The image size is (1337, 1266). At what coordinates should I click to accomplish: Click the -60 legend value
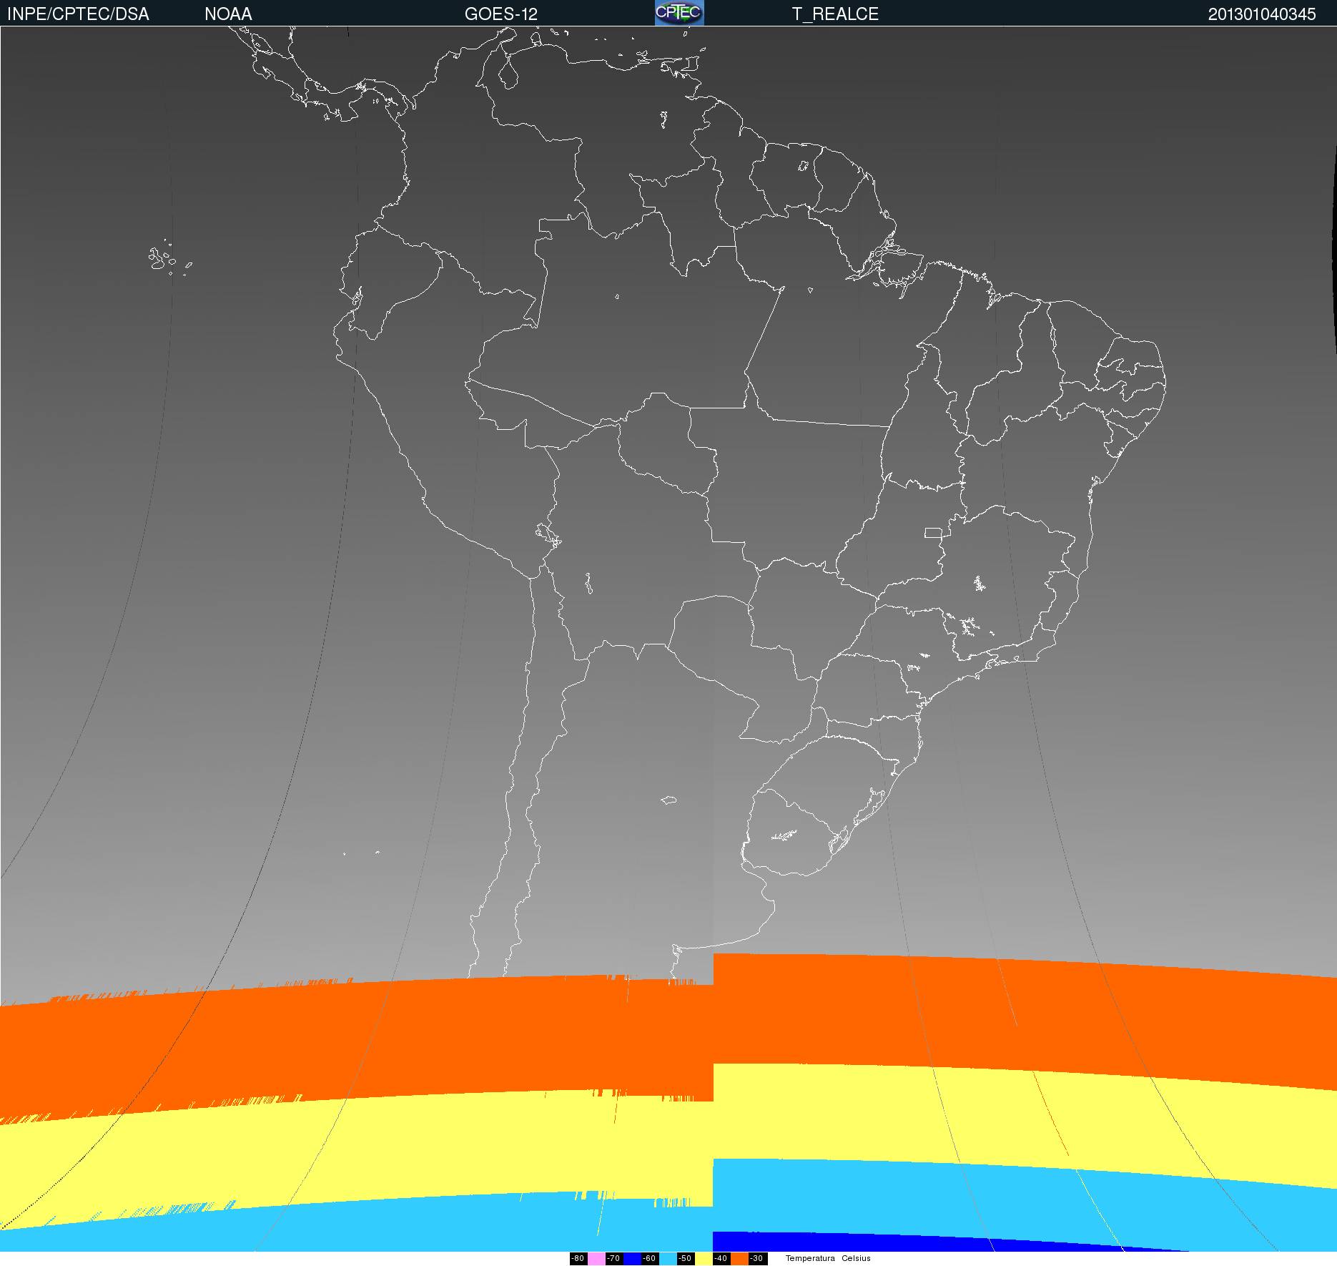click(x=650, y=1259)
